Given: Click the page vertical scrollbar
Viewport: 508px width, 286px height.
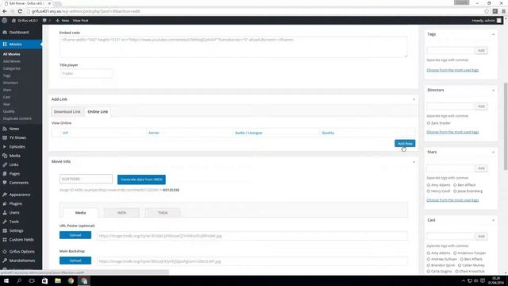Looking at the screenshot, I should point(506,126).
